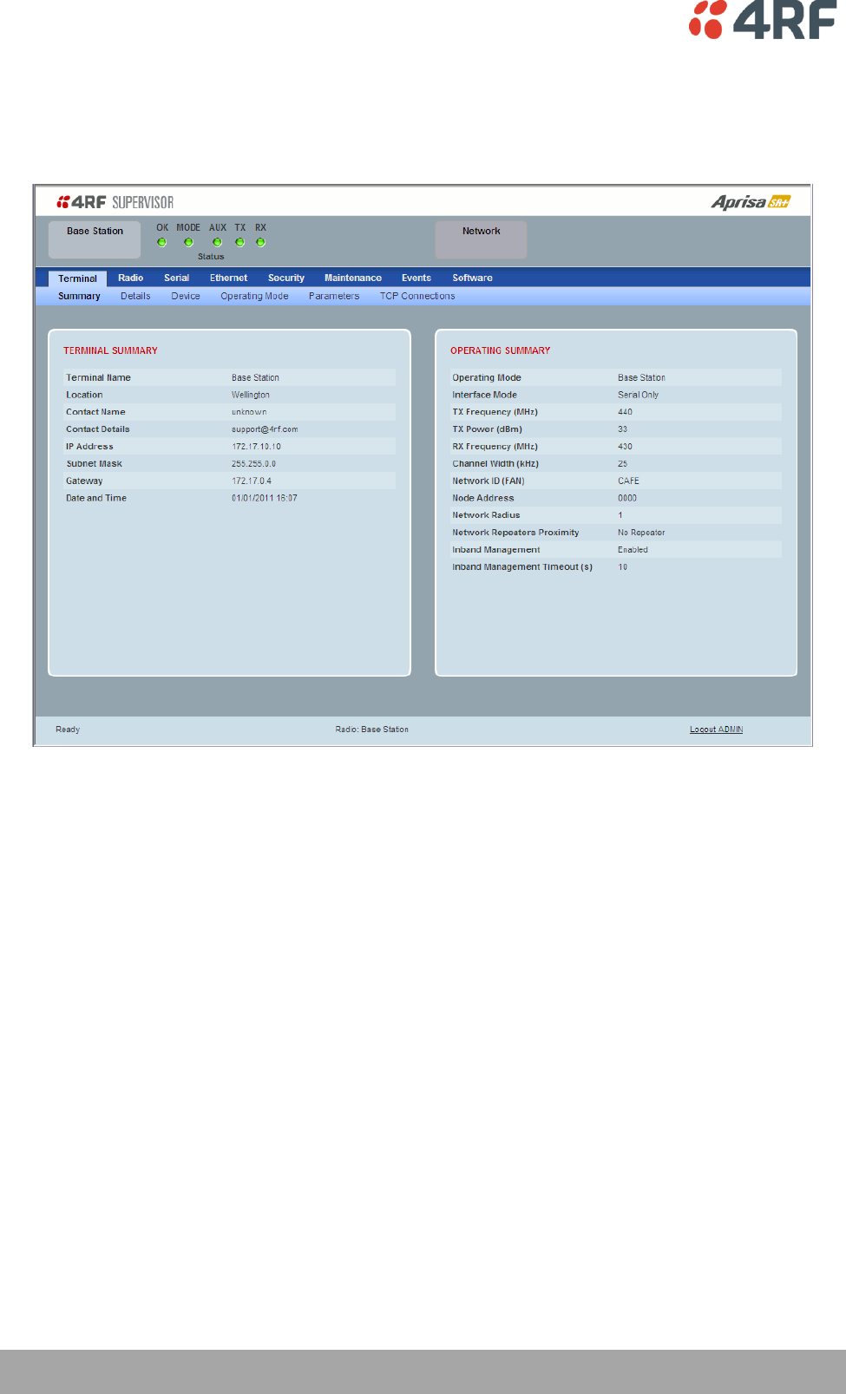Switch to the Details submenu
Image resolution: width=846 pixels, height=1394 pixels.
pyautogui.click(x=135, y=296)
